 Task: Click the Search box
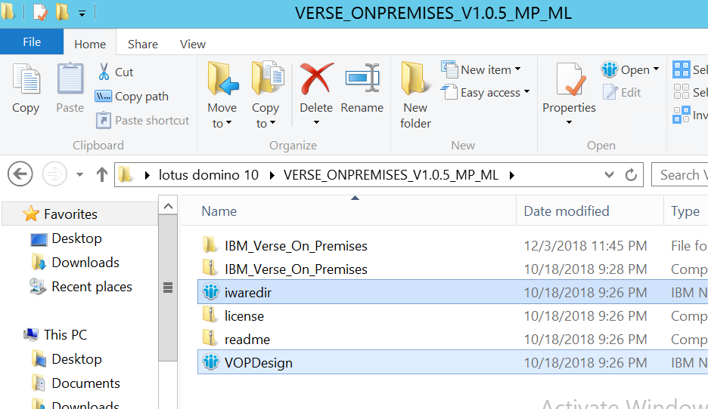coord(679,175)
